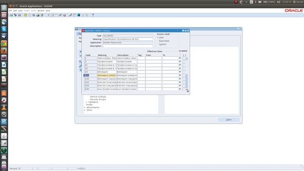Screen dimensions: 304x171
Task: Open the File menu
Action: coord(10,10)
